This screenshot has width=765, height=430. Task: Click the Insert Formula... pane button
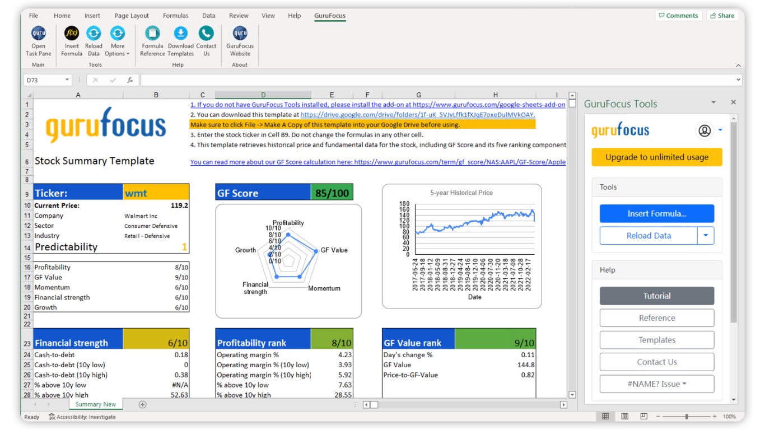pyautogui.click(x=657, y=213)
